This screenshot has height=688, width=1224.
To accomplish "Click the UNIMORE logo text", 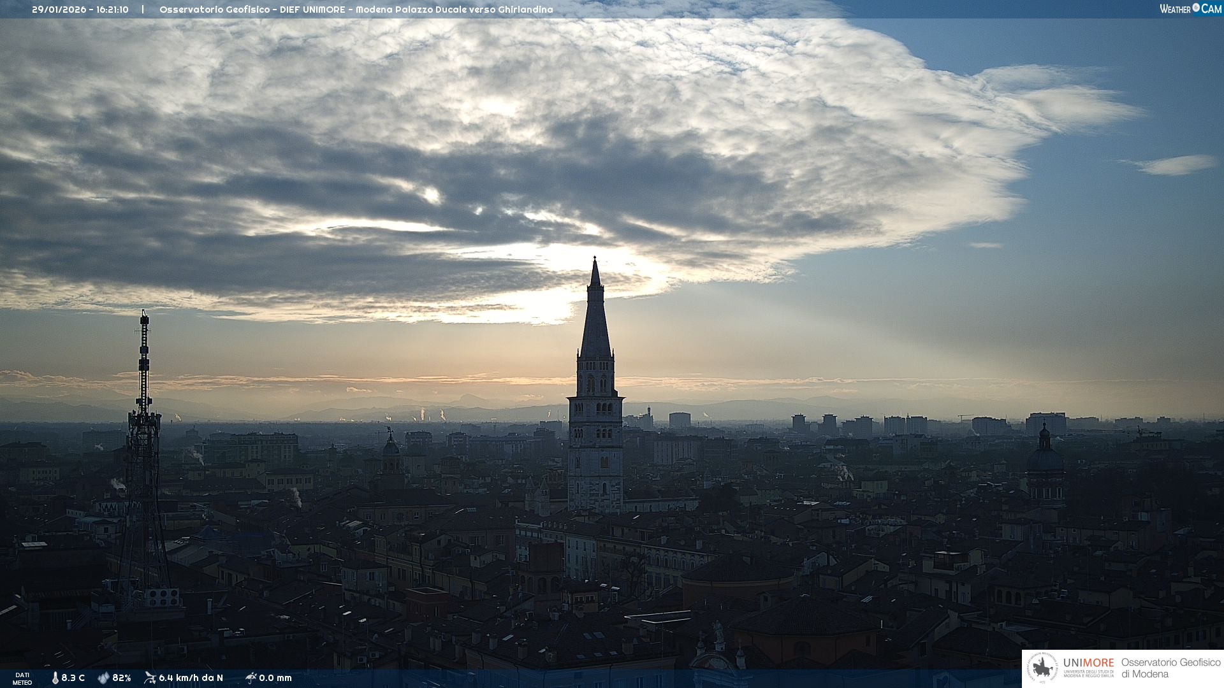I will pyautogui.click(x=1088, y=663).
